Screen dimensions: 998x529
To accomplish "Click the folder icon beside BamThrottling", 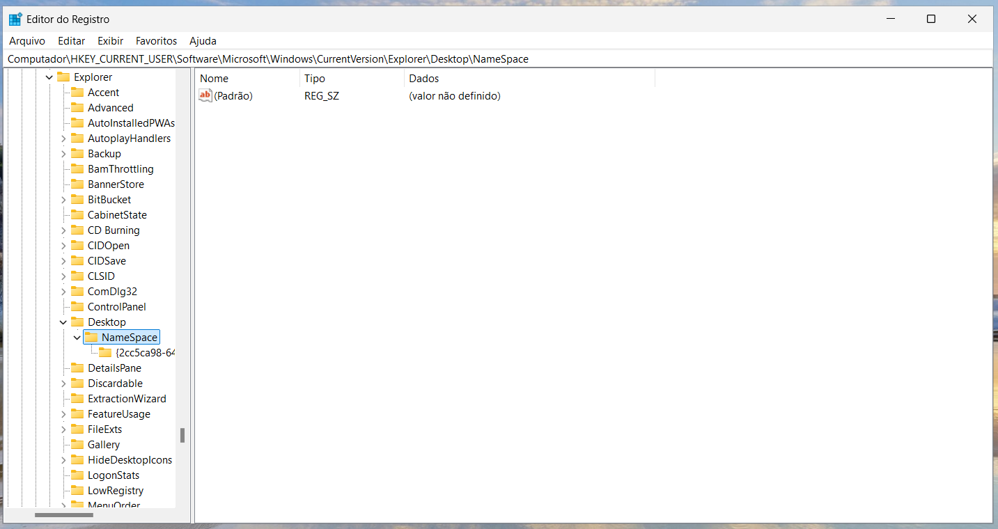I will click(77, 169).
